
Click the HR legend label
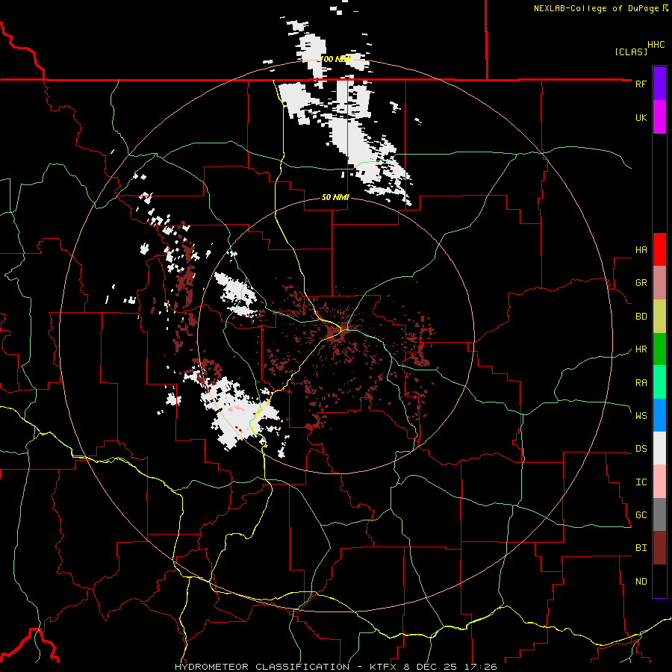[641, 349]
